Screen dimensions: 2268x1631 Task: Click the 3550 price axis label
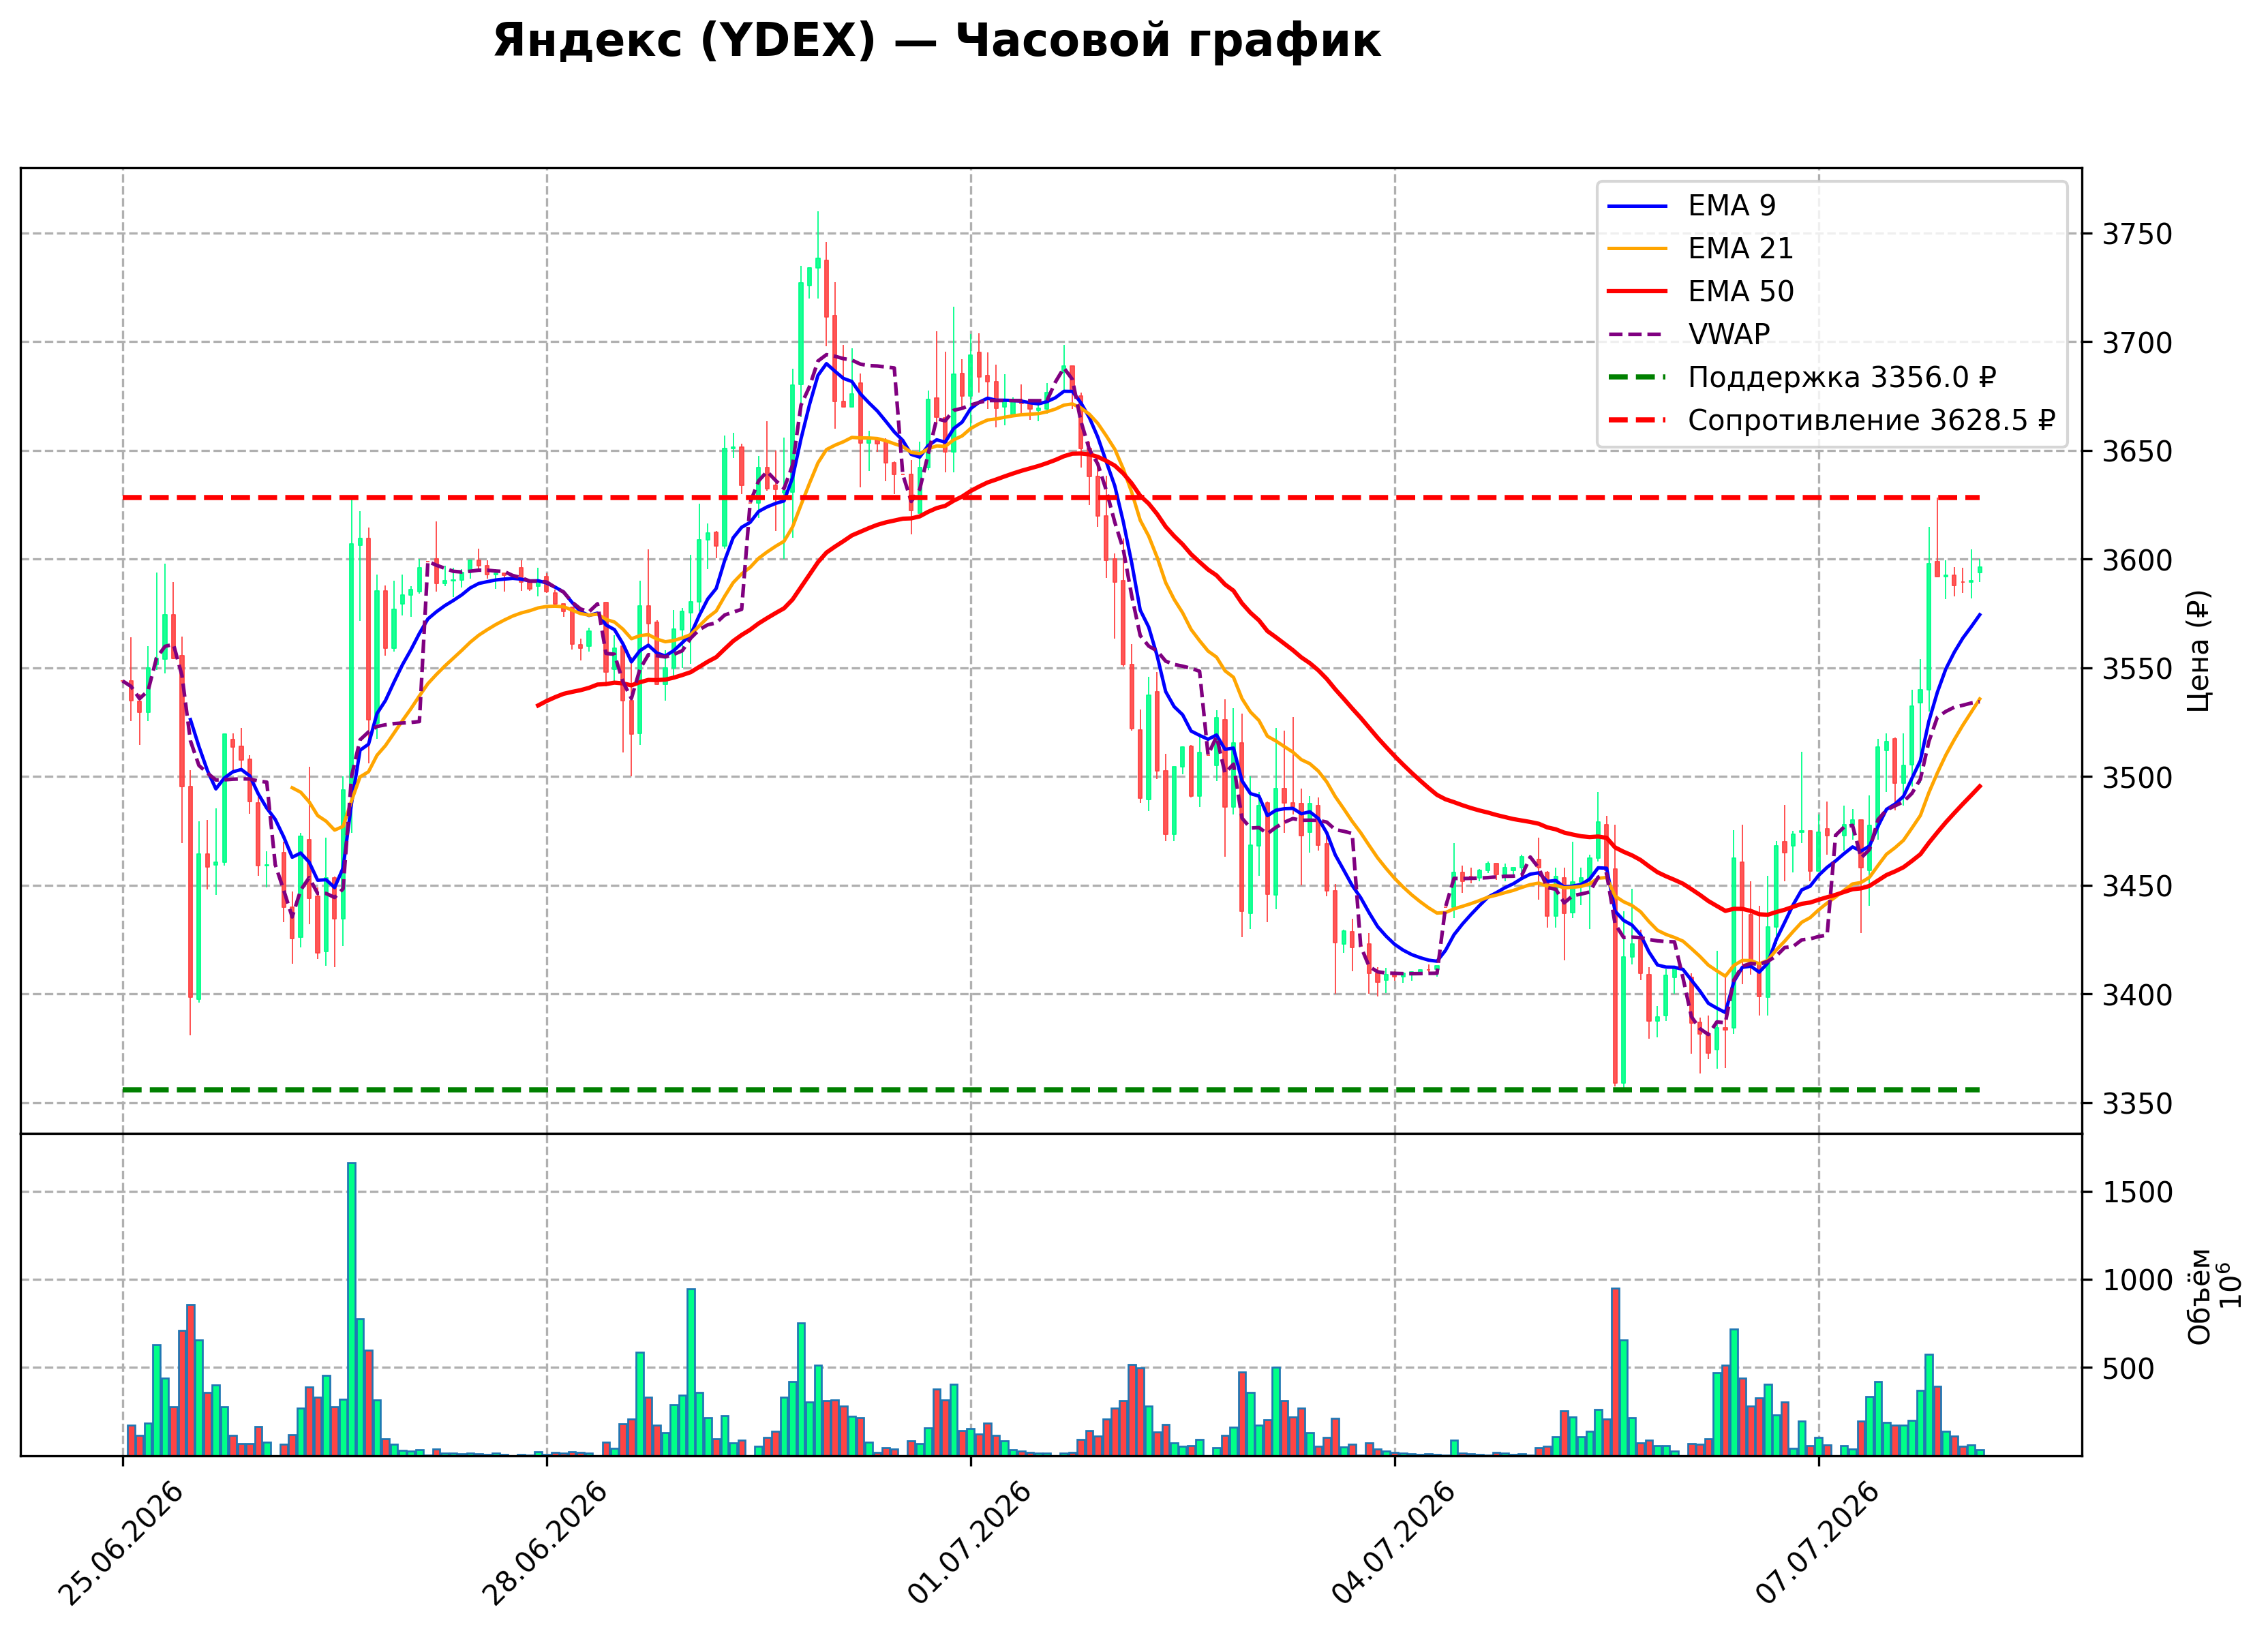coord(2137,669)
